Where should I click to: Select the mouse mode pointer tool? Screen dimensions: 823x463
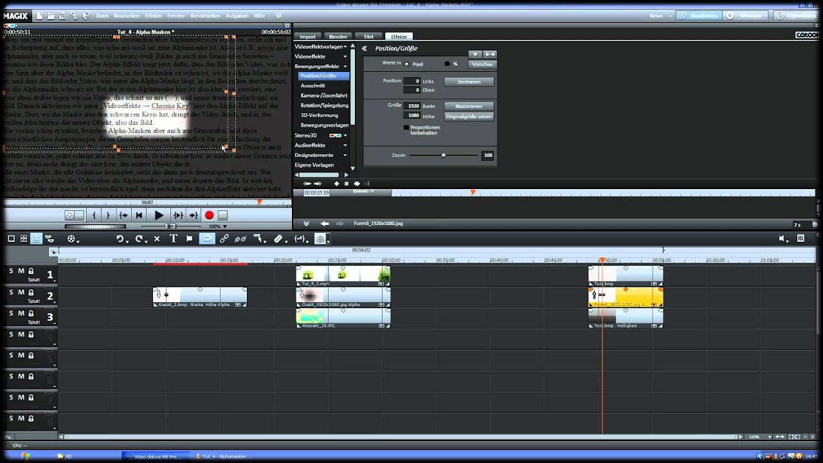pos(259,239)
